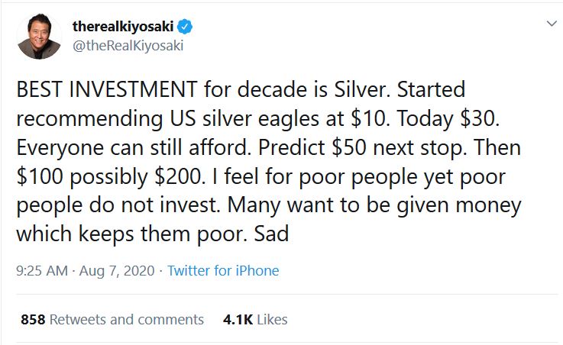Screen dimensions: 563x345
Task: Click the 4.1K likes count number
Action: [238, 319]
